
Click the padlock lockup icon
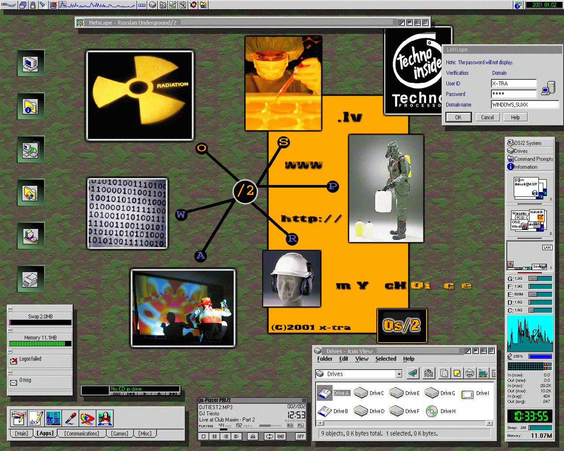pos(33,5)
